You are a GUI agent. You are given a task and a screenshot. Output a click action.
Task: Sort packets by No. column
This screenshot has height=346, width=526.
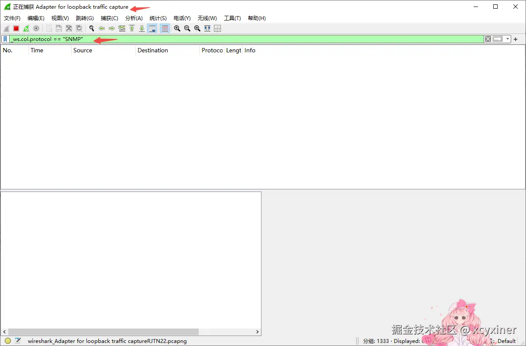(15, 50)
